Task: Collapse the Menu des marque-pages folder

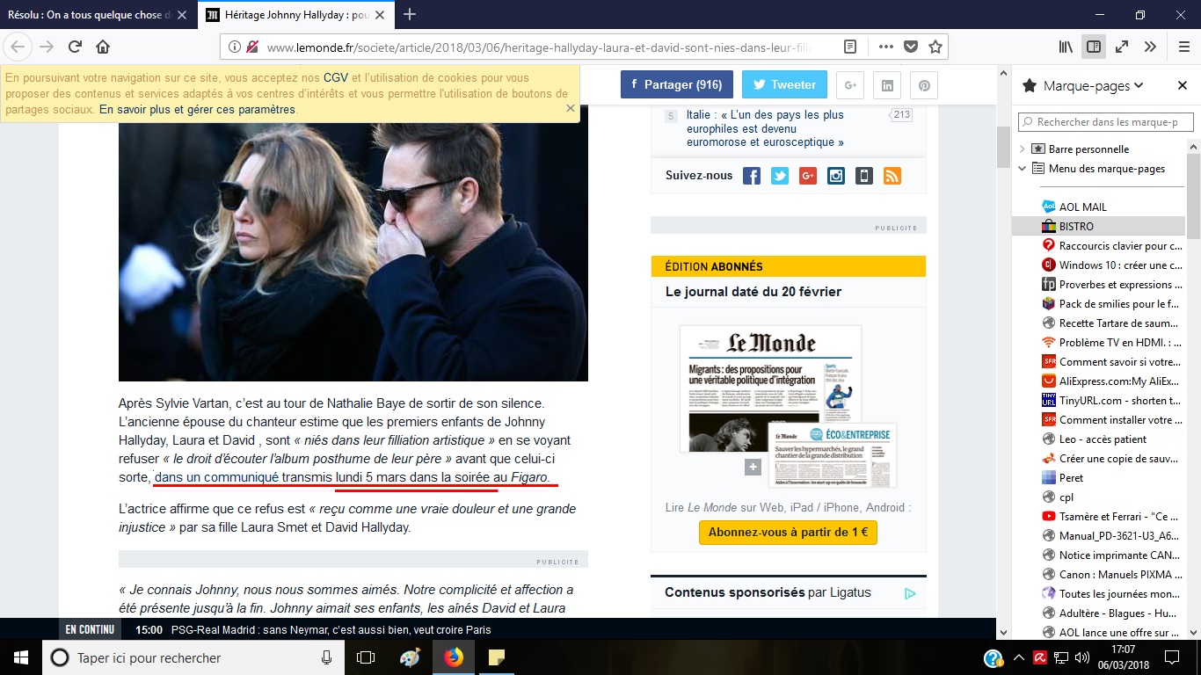Action: [1022, 169]
